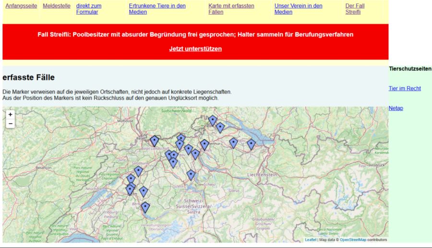Go to direkt zum Formular
The image size is (432, 248).
(89, 9)
